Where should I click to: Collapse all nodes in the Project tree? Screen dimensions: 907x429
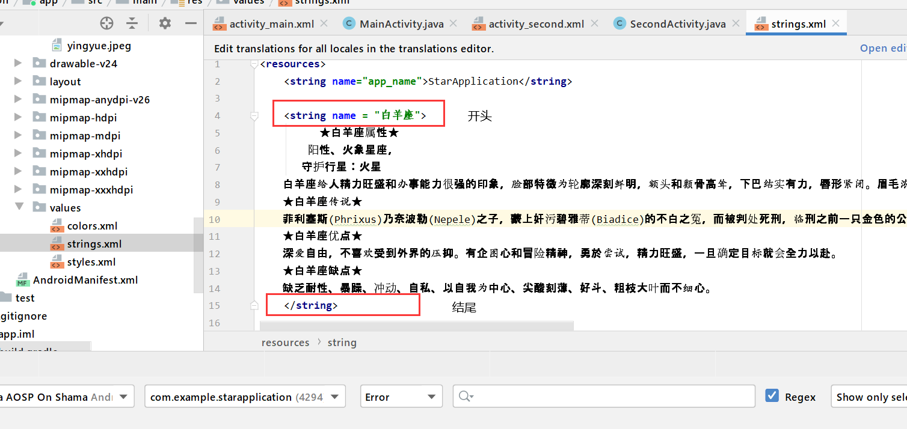[x=133, y=23]
